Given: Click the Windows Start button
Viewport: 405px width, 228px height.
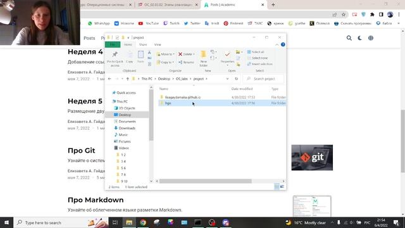Looking at the screenshot, I should [6, 222].
